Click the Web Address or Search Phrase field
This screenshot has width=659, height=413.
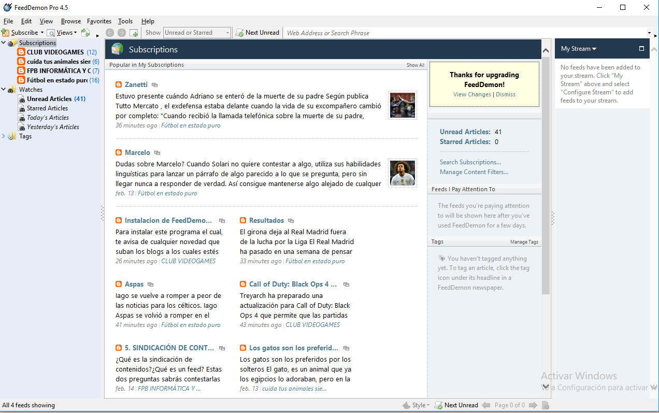coord(465,33)
